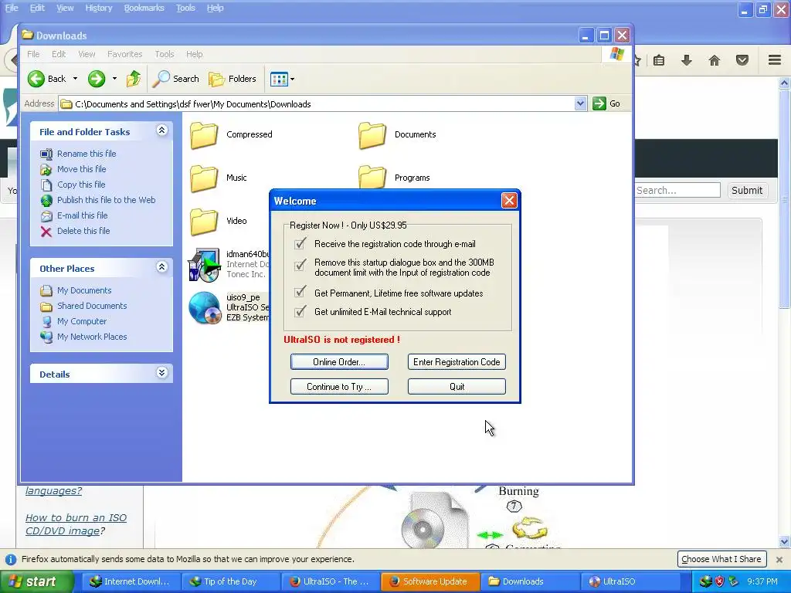Viewport: 791px width, 593px height.
Task: Click the green Forward arrow button
Action: click(97, 79)
